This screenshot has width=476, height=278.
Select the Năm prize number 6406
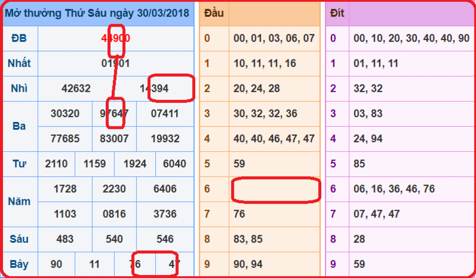[x=165, y=189]
